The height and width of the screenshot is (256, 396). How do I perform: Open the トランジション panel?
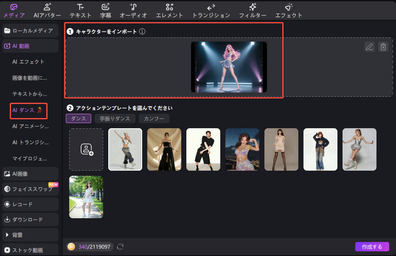[x=211, y=11]
